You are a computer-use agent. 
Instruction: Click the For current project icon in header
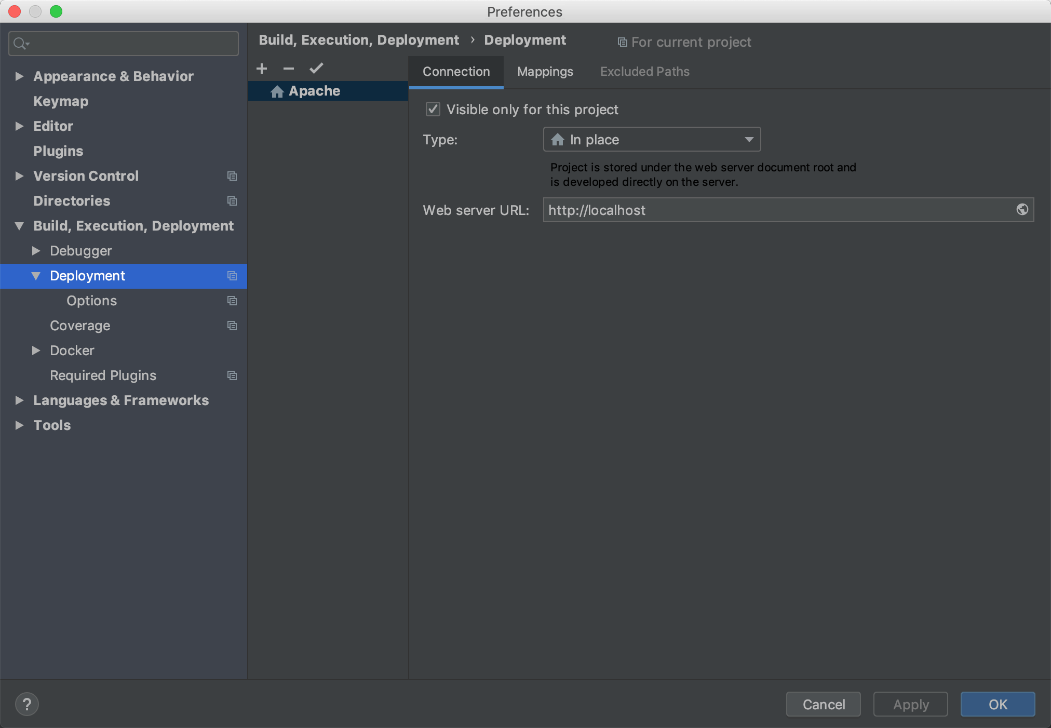tap(622, 42)
